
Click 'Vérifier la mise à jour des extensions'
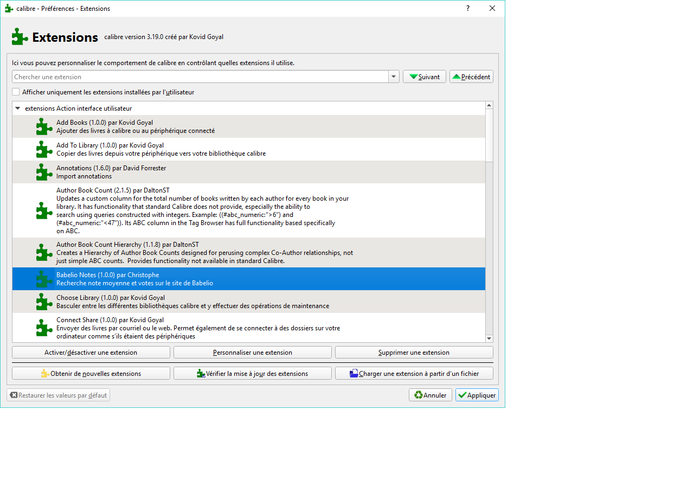tap(253, 373)
